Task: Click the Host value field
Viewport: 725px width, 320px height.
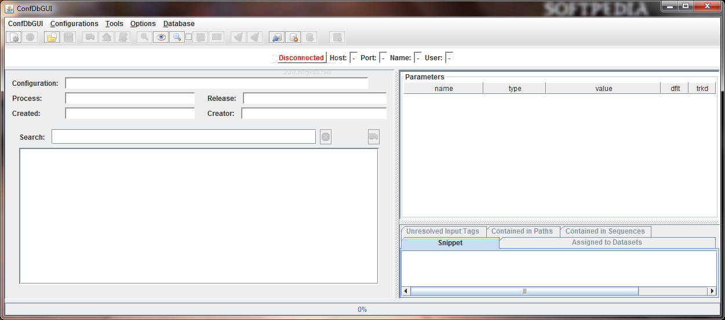Action: coord(354,58)
